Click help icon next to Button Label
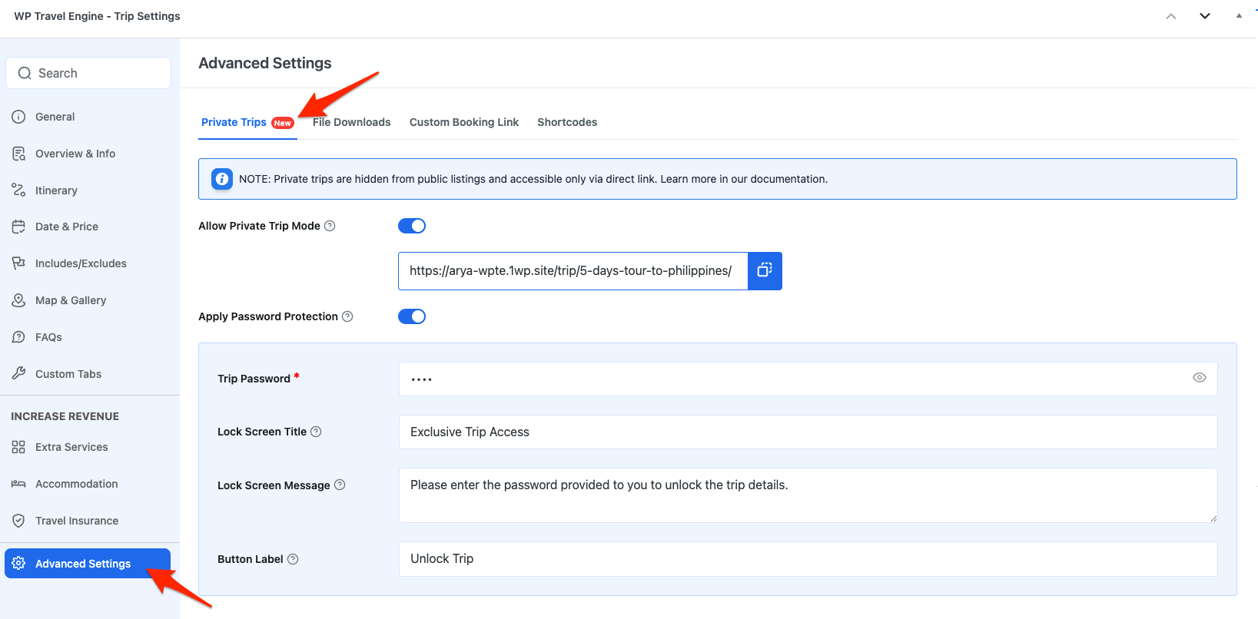The image size is (1258, 619). click(x=293, y=559)
